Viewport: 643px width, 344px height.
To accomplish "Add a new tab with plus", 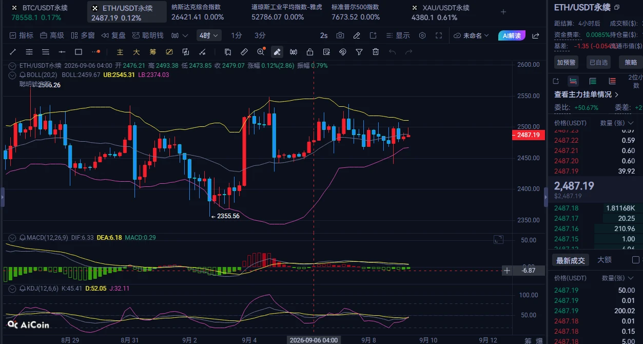I will (x=503, y=12).
